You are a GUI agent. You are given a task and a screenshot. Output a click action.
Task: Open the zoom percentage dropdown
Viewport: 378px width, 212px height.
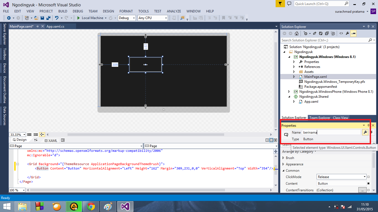click(24, 134)
